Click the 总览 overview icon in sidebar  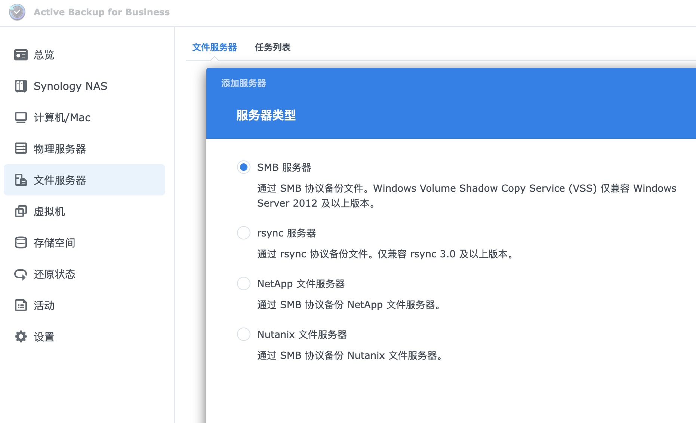[21, 55]
